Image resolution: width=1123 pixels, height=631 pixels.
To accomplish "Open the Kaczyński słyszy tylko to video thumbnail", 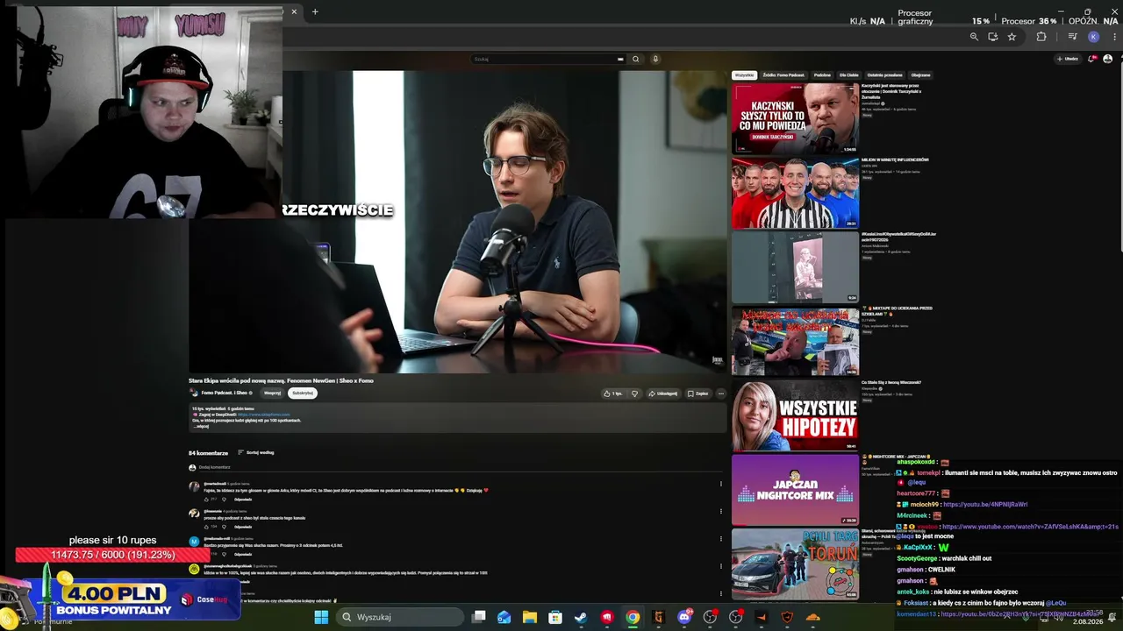I will point(795,118).
